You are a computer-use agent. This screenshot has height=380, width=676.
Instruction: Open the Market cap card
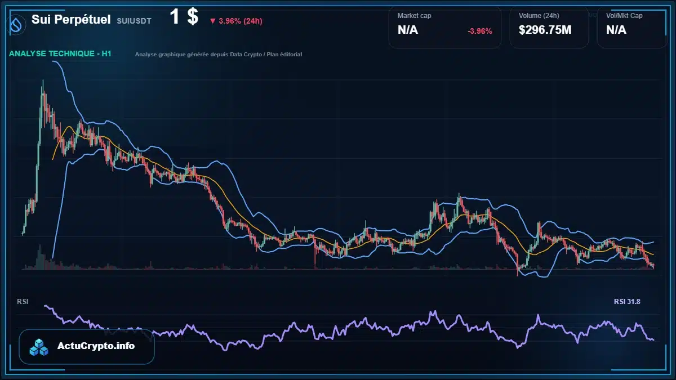pyautogui.click(x=444, y=27)
